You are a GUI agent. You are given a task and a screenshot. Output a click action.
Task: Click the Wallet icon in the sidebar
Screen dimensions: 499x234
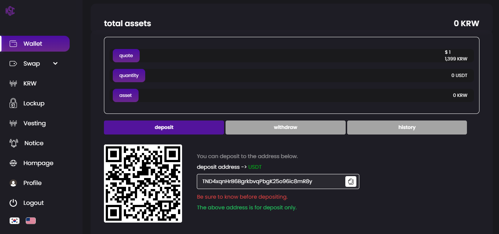pyautogui.click(x=13, y=43)
